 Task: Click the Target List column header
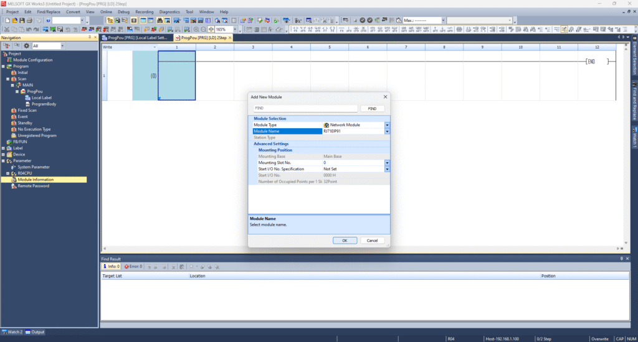click(x=112, y=276)
